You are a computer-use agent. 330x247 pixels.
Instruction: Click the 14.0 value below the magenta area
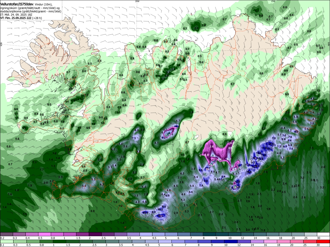pos(212,165)
